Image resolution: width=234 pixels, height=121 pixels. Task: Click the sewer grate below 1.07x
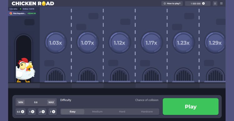pyautogui.click(x=88, y=75)
